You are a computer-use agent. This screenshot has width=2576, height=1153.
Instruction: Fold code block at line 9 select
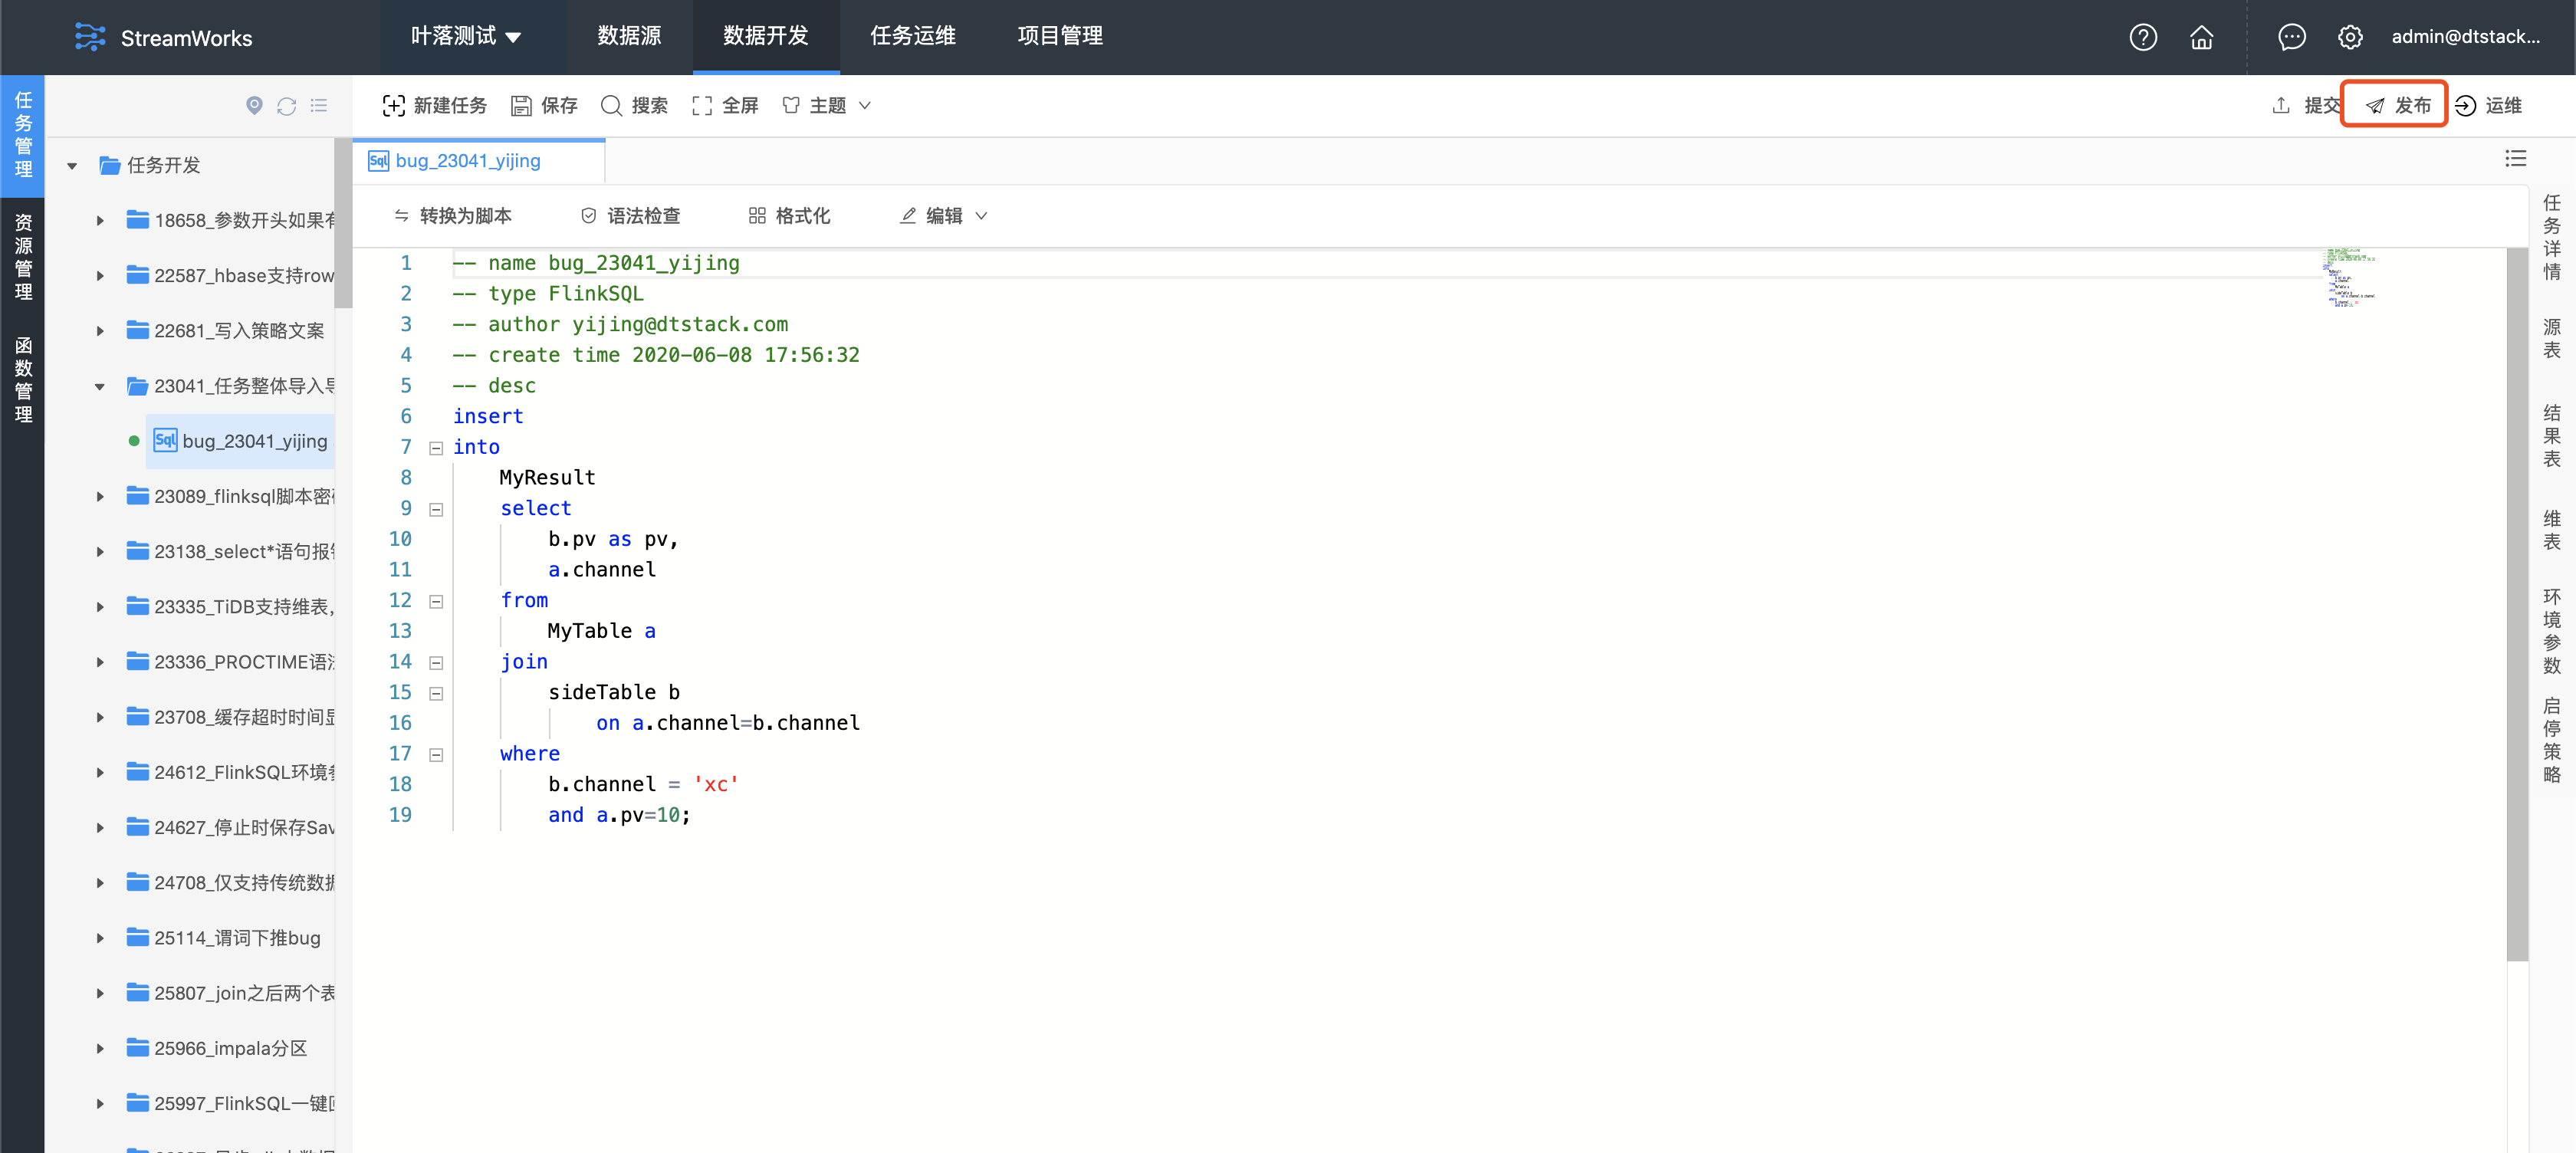point(436,509)
